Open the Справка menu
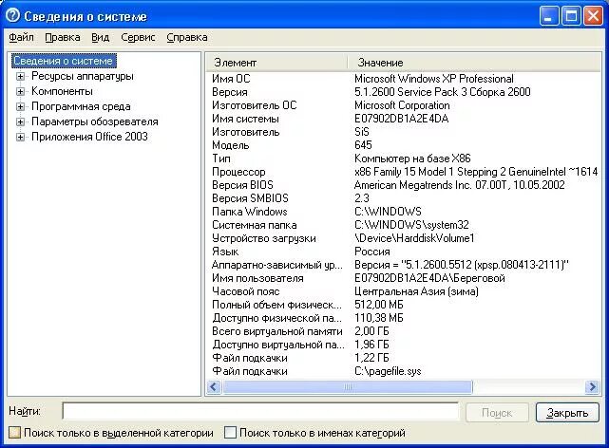Viewport: 609px width, 448px height. click(187, 38)
